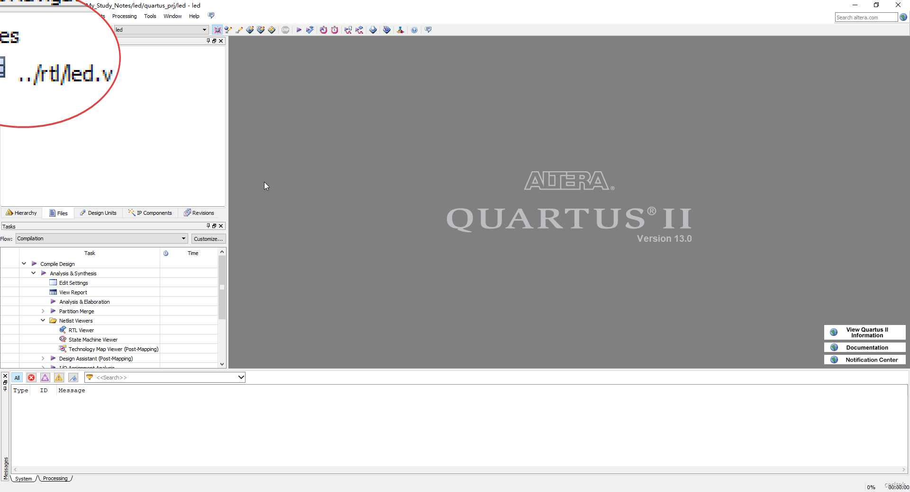
Task: Select Technology Map Viewer (Post-Mapping)
Action: [x=113, y=349]
